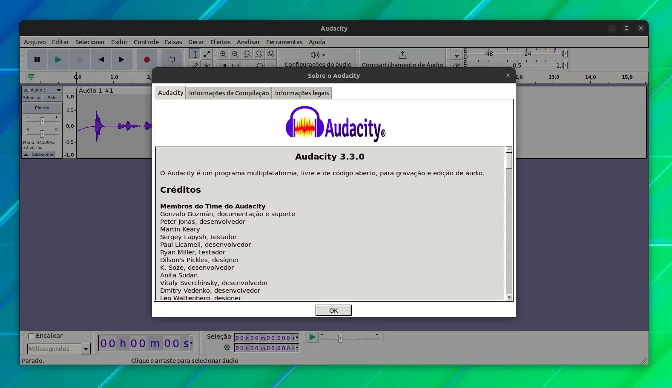Open the Arquivo menu
The height and width of the screenshot is (388, 672).
click(35, 42)
